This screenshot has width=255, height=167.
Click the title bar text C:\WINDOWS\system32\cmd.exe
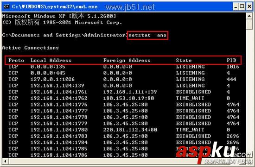55,7
